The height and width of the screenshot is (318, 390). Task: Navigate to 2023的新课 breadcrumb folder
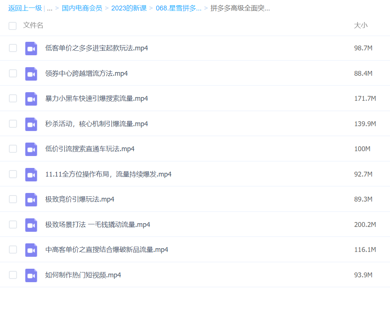(129, 8)
